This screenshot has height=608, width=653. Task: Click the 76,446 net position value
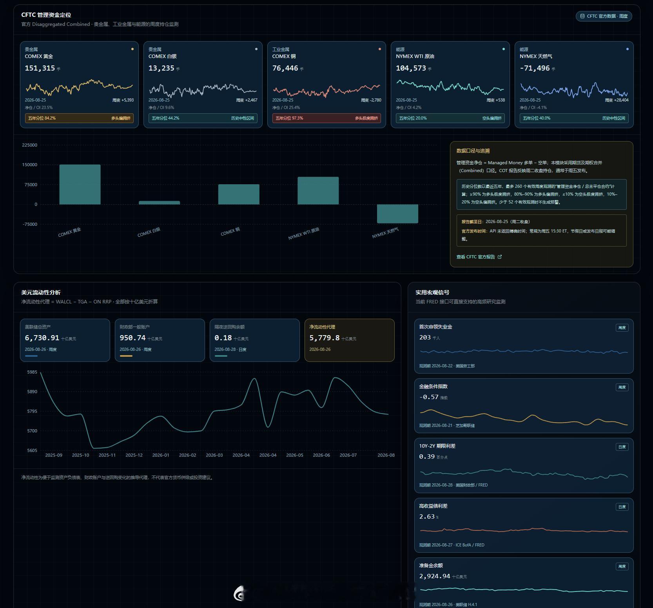(x=285, y=68)
